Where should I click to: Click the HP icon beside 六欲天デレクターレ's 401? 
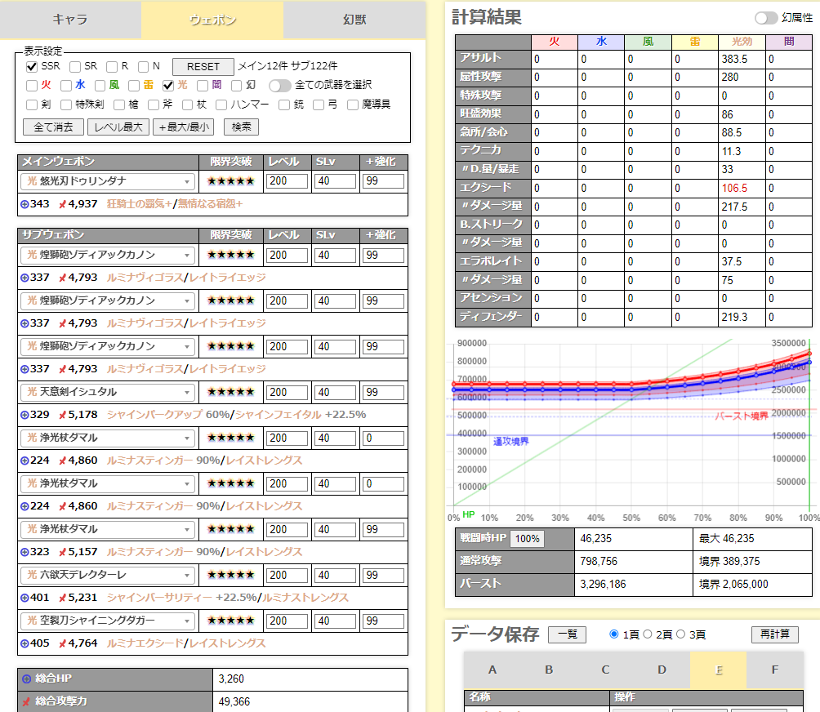click(x=25, y=598)
